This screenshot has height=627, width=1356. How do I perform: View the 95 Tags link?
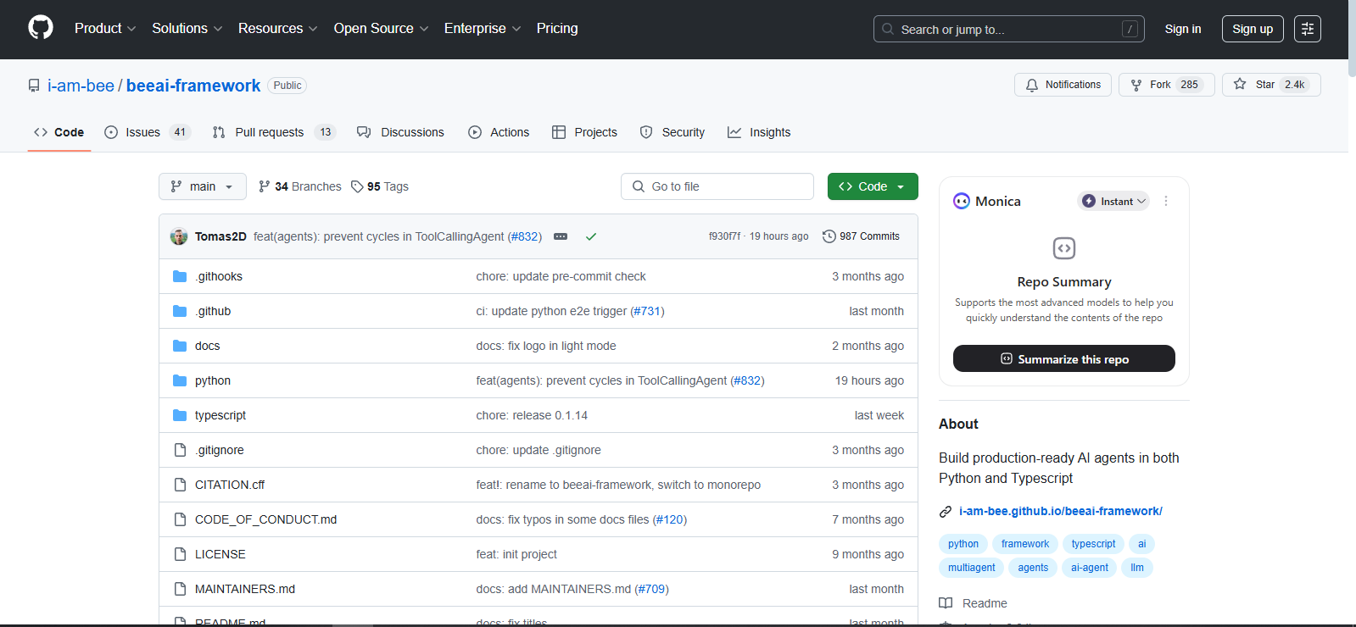click(x=380, y=186)
